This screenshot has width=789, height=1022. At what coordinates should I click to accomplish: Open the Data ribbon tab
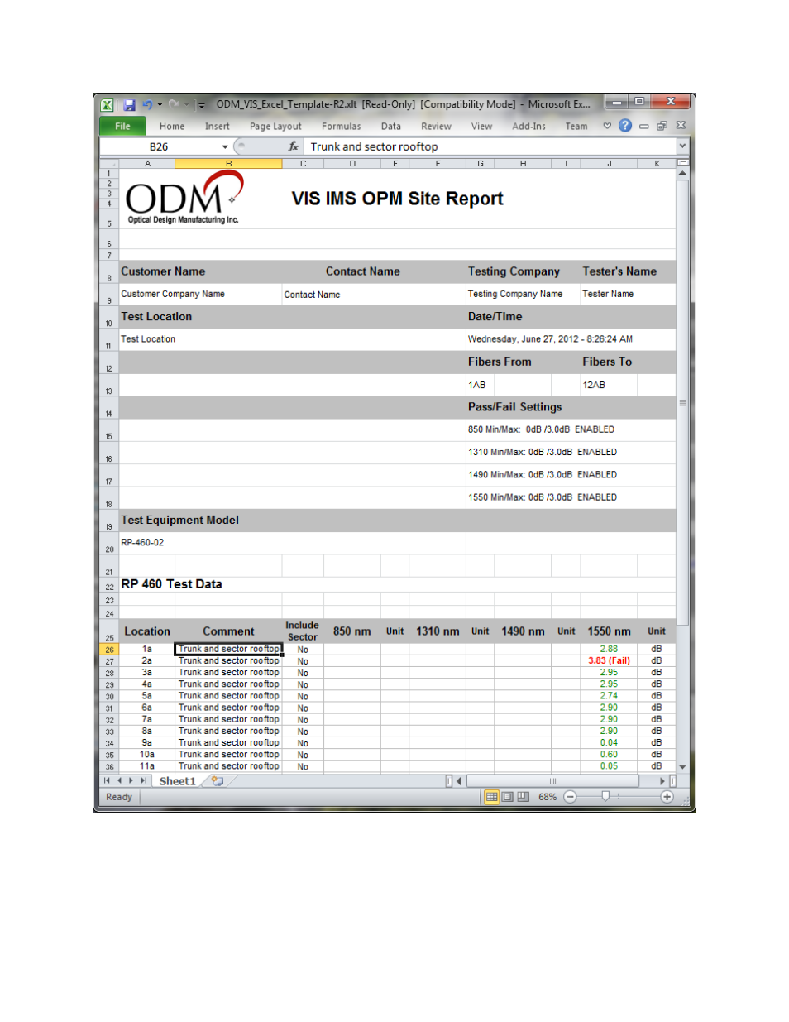pyautogui.click(x=391, y=127)
